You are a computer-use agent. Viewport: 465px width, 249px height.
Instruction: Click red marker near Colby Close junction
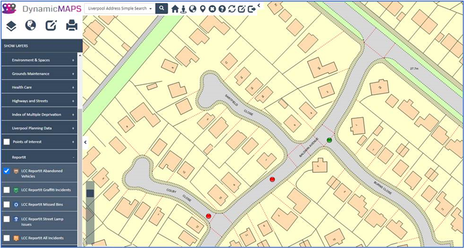click(209, 216)
